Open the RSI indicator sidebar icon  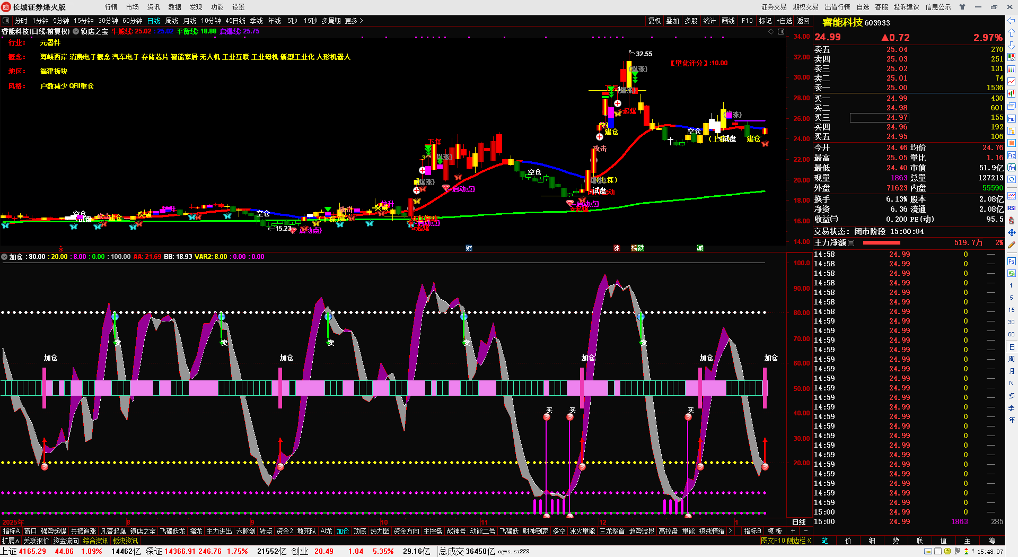1012,208
